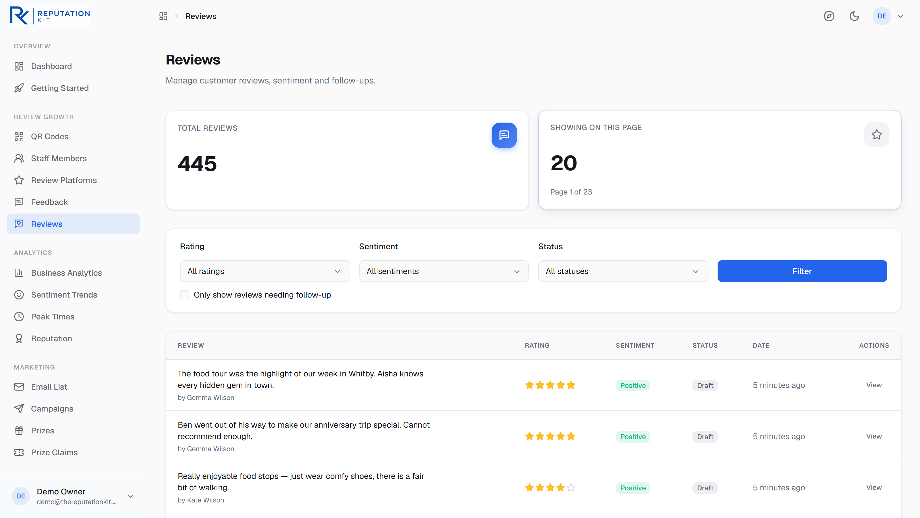This screenshot has width=920, height=518.
Task: View the food tour Whitby review
Action: coord(874,385)
